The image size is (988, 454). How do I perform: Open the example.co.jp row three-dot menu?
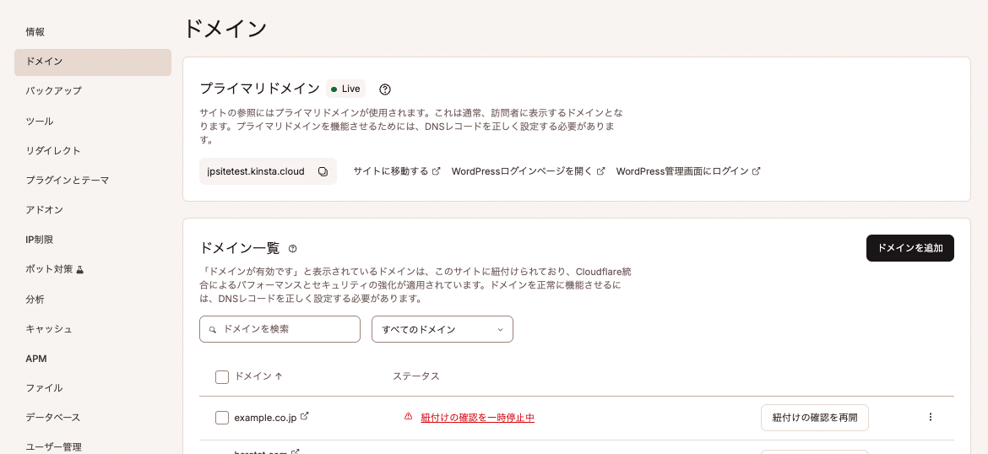pos(930,417)
